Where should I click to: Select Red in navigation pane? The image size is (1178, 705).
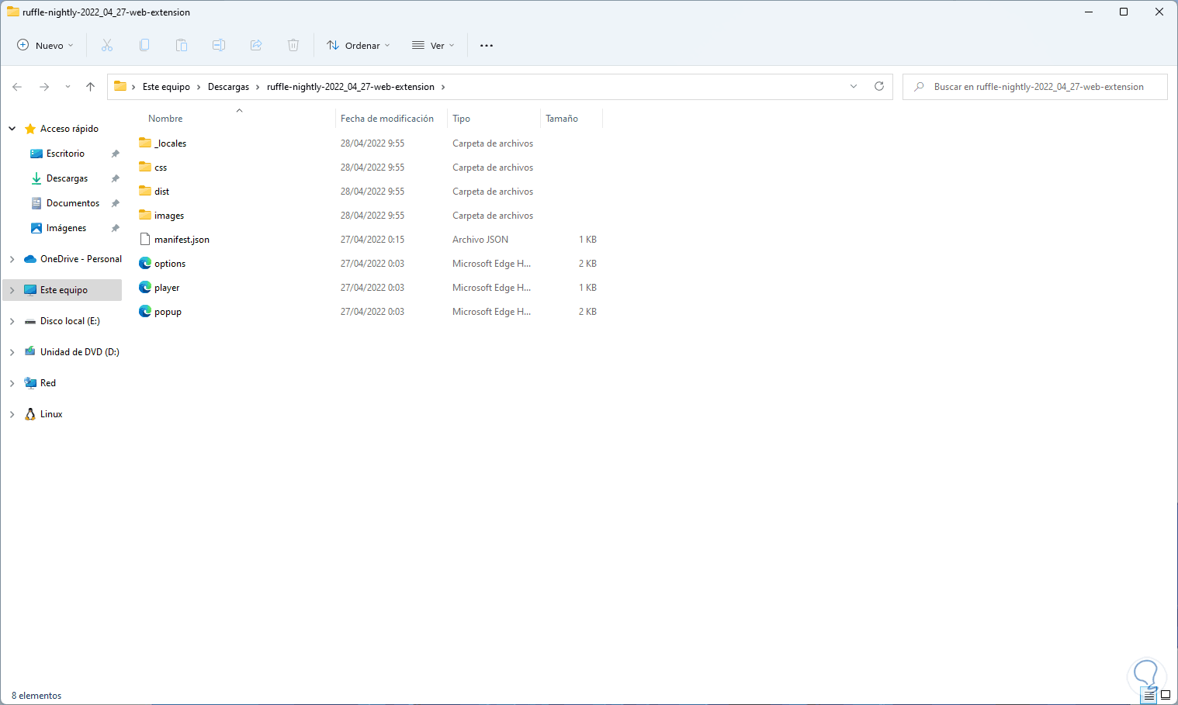click(x=48, y=383)
